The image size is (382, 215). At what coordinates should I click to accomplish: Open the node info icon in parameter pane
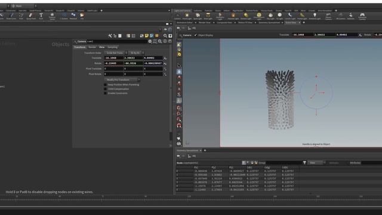[x=165, y=41]
